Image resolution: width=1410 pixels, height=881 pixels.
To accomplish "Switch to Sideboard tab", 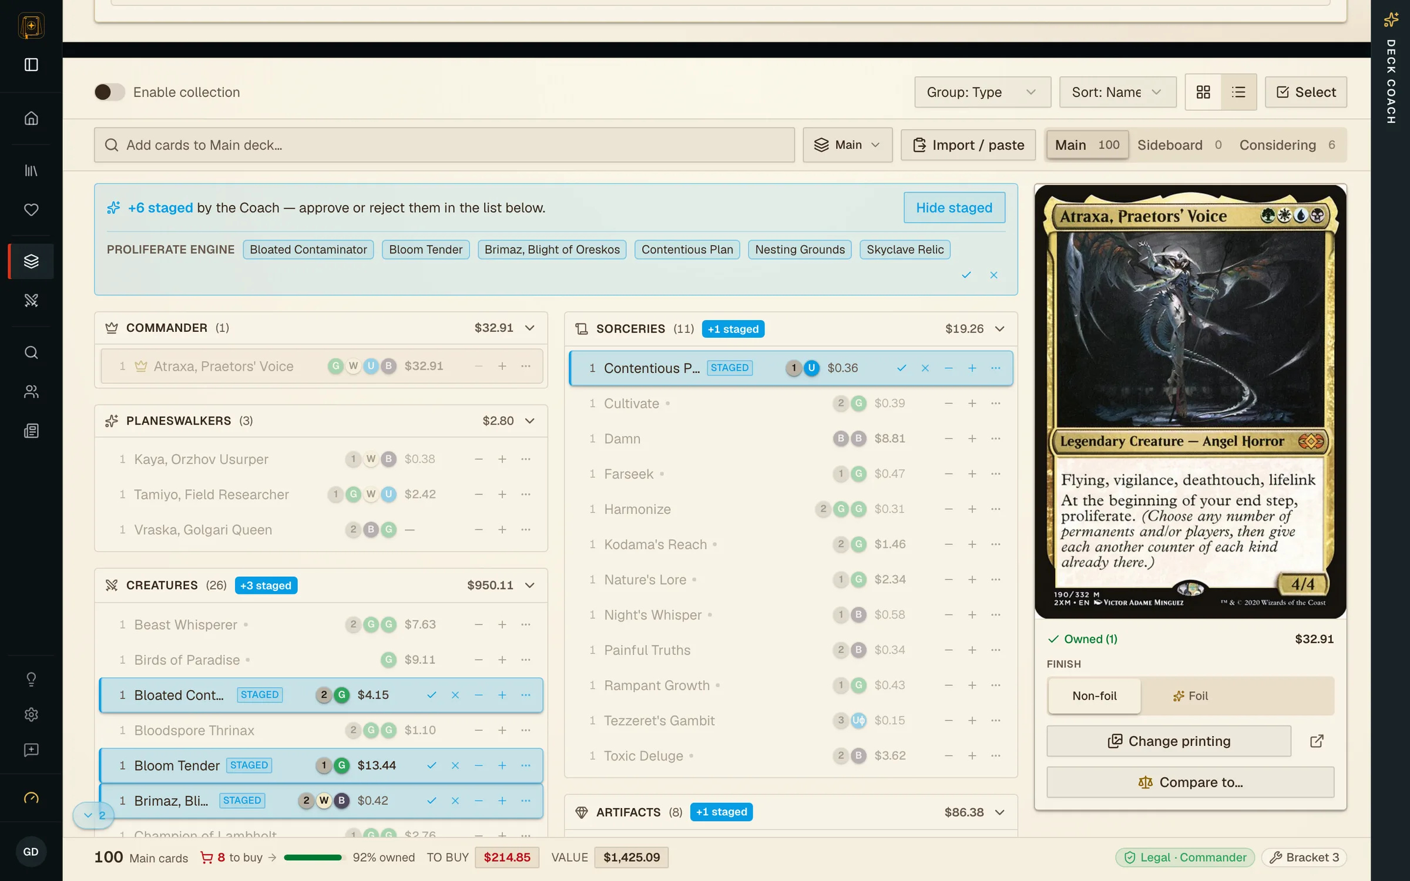I will click(1180, 145).
